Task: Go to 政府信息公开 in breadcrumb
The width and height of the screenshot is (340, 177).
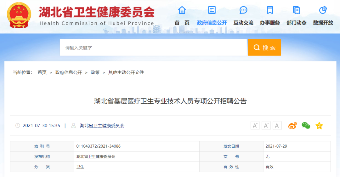Action: (x=69, y=72)
